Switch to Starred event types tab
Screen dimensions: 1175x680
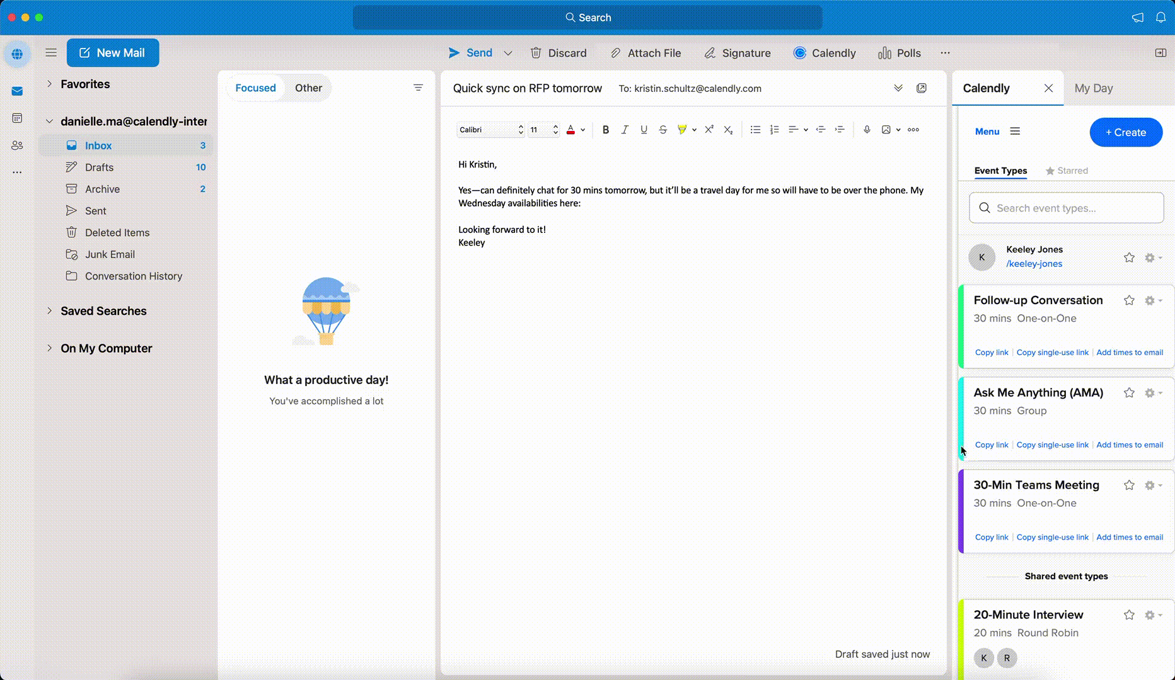(x=1067, y=171)
